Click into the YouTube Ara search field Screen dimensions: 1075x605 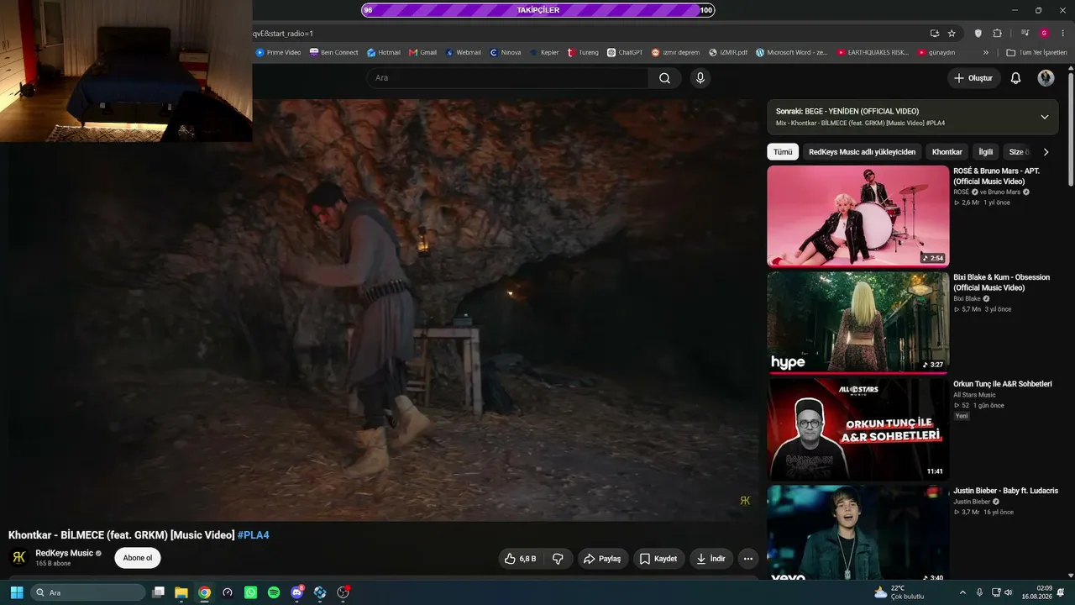[507, 78]
